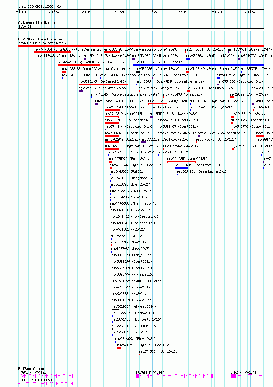Open the nsv3053547 (Fan2017) label
This screenshot has width=273, height=387.
[130, 332]
